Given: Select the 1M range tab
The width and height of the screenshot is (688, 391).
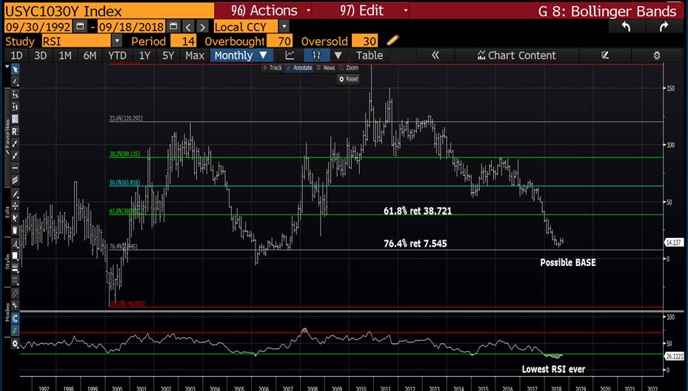Looking at the screenshot, I should [x=65, y=55].
